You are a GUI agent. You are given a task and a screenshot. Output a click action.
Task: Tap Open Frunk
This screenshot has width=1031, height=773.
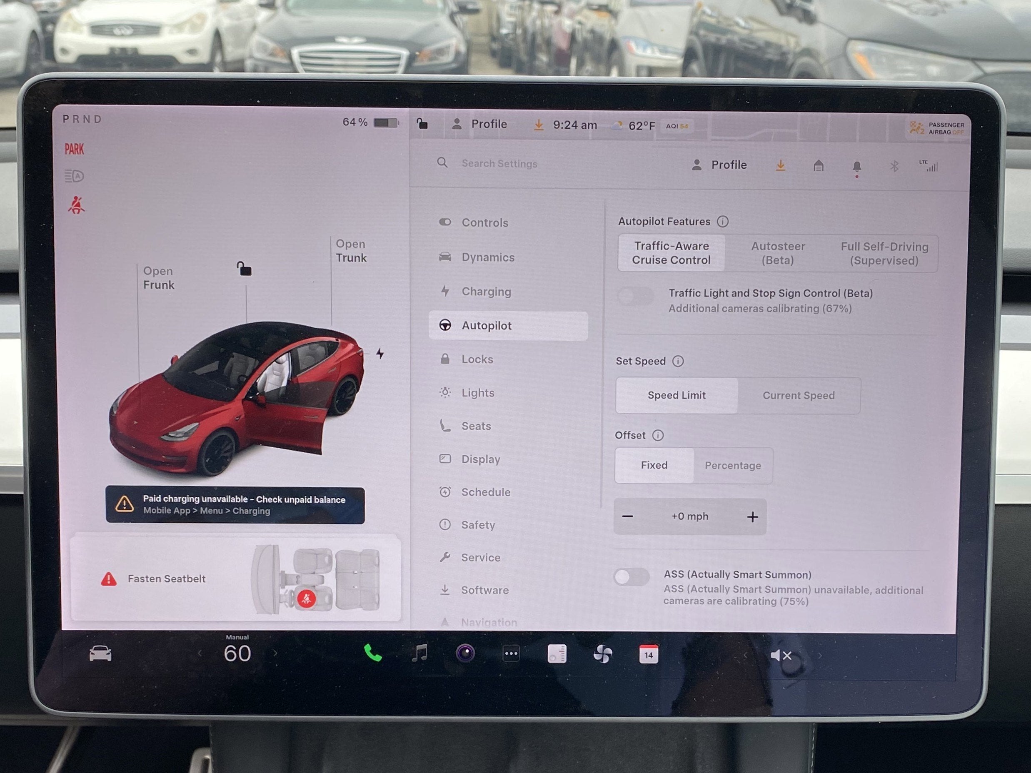click(158, 278)
